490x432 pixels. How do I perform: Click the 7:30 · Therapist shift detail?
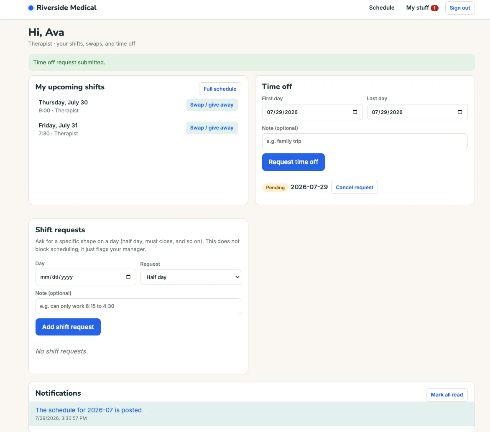[x=59, y=133]
